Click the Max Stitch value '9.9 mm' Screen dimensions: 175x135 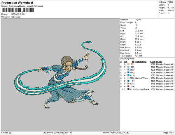[139, 47]
